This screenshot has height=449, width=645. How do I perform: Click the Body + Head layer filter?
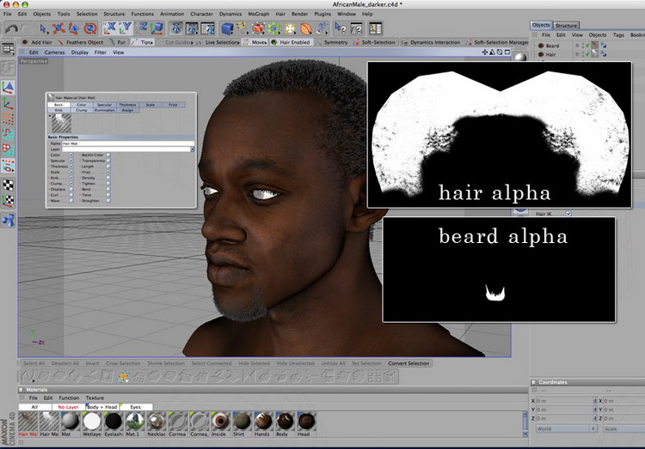coord(100,406)
